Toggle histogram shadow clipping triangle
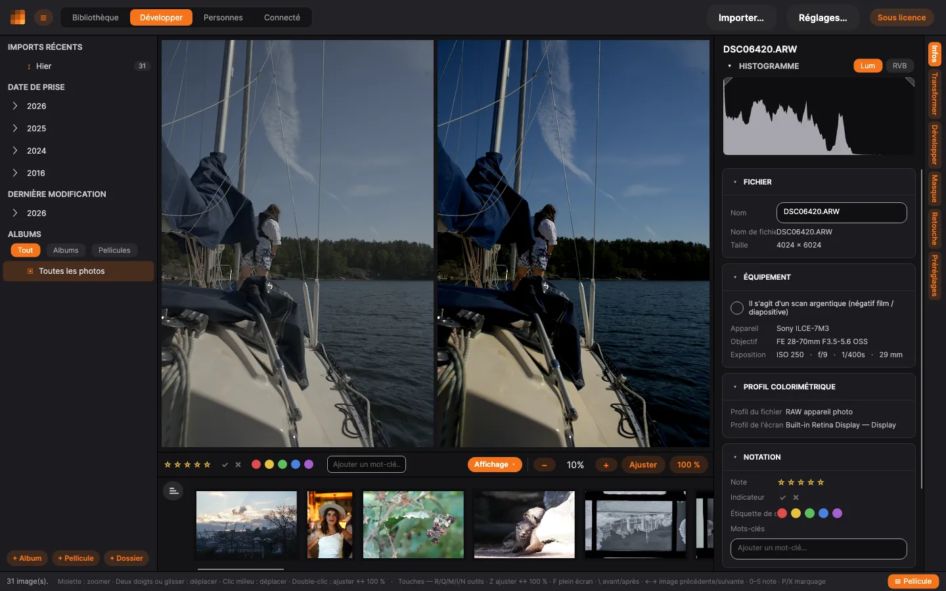The height and width of the screenshot is (591, 946). click(x=728, y=82)
